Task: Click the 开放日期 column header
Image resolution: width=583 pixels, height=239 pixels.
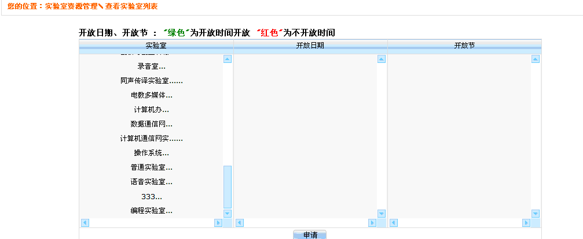Action: [310, 45]
